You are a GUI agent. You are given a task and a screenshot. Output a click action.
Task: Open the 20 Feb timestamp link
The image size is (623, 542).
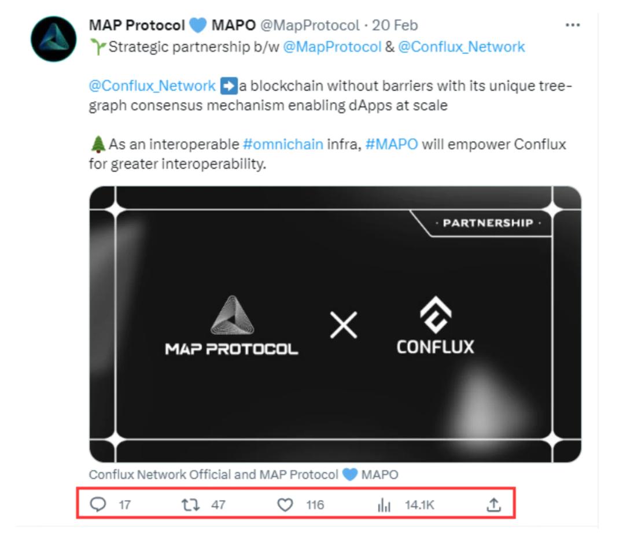pyautogui.click(x=395, y=25)
